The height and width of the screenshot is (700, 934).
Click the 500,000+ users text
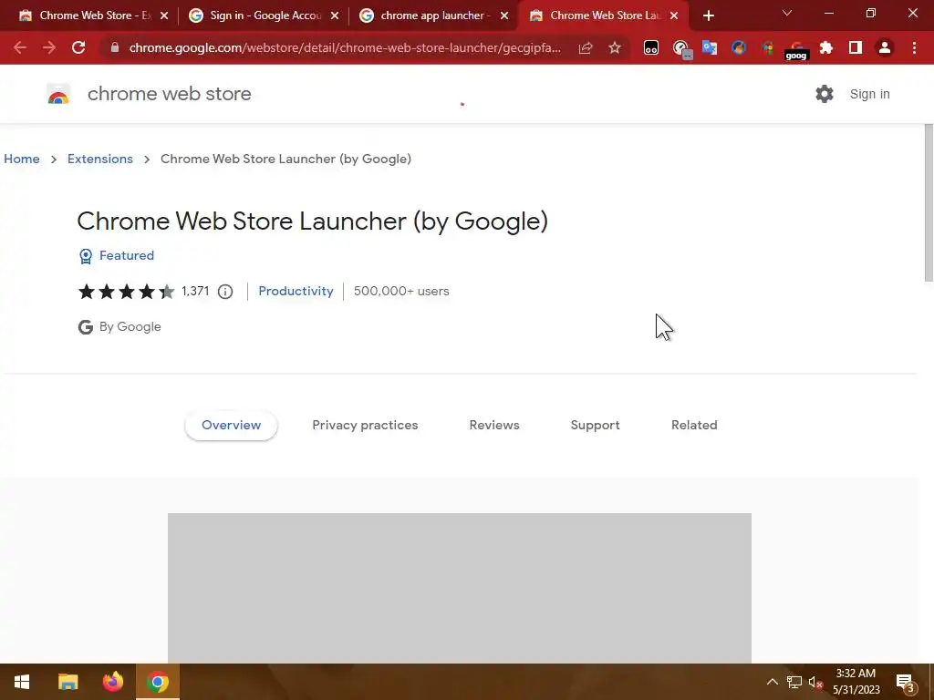pyautogui.click(x=401, y=291)
